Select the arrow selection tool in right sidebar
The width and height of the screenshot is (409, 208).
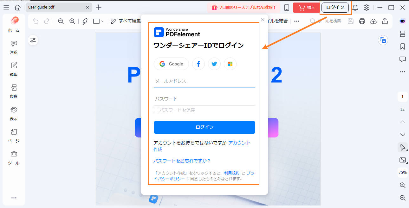[x=402, y=147]
